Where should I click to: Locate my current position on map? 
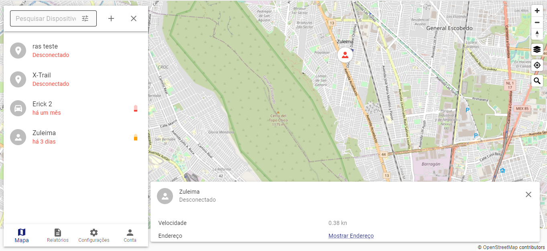[537, 65]
